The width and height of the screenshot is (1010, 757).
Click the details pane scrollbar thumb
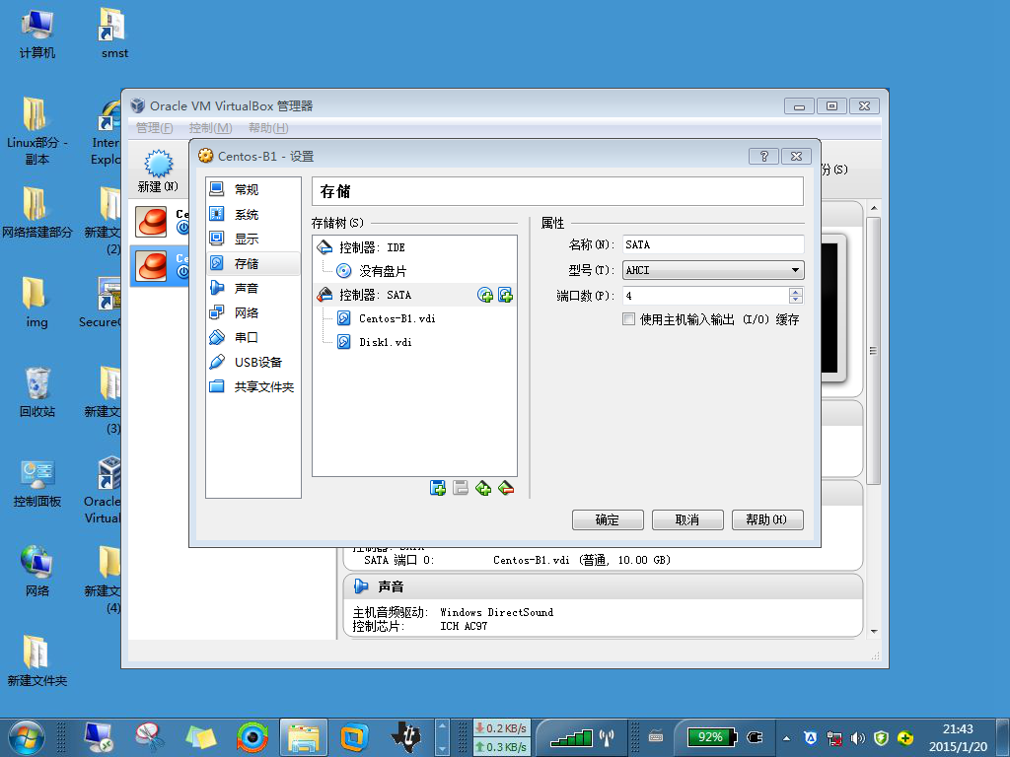pos(874,351)
